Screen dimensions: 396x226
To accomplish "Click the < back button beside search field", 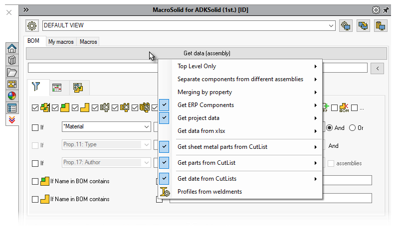I will [378, 68].
